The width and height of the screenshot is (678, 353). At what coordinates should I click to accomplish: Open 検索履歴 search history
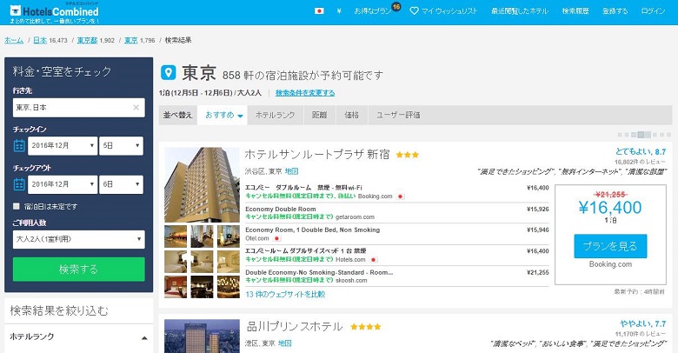click(x=575, y=11)
